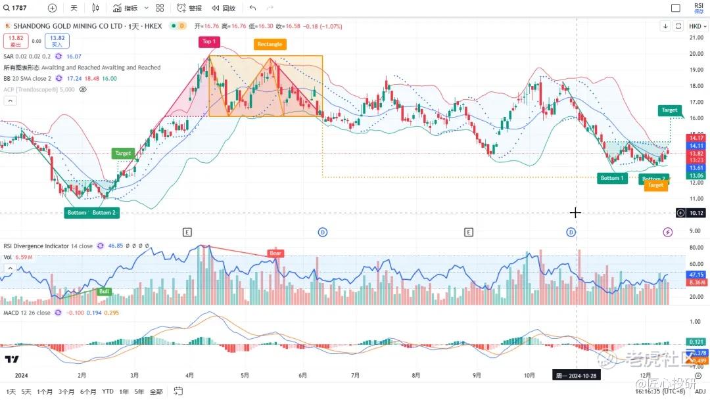
Task: Select the YTD time range
Action: (x=108, y=391)
